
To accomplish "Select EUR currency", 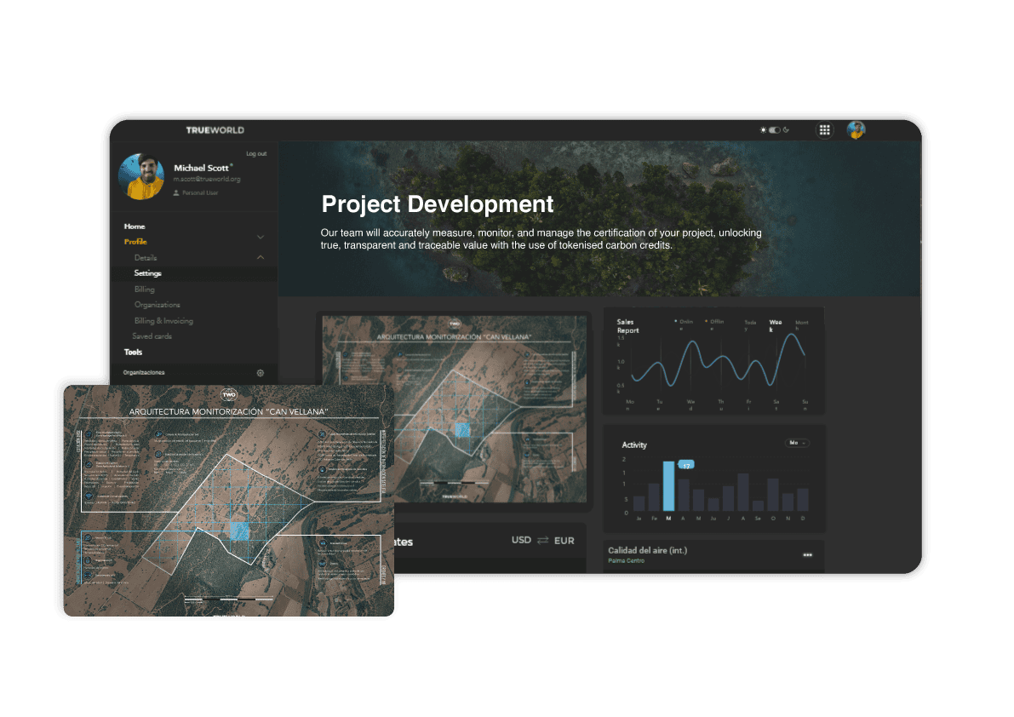I will pyautogui.click(x=564, y=541).
